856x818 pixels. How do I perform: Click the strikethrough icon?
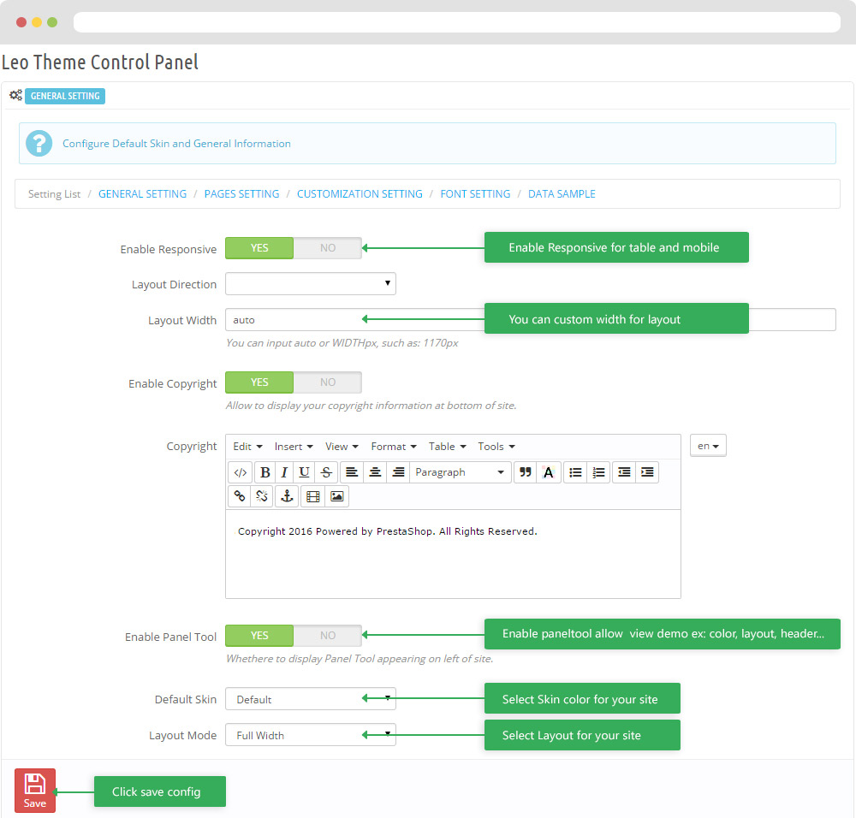point(326,472)
